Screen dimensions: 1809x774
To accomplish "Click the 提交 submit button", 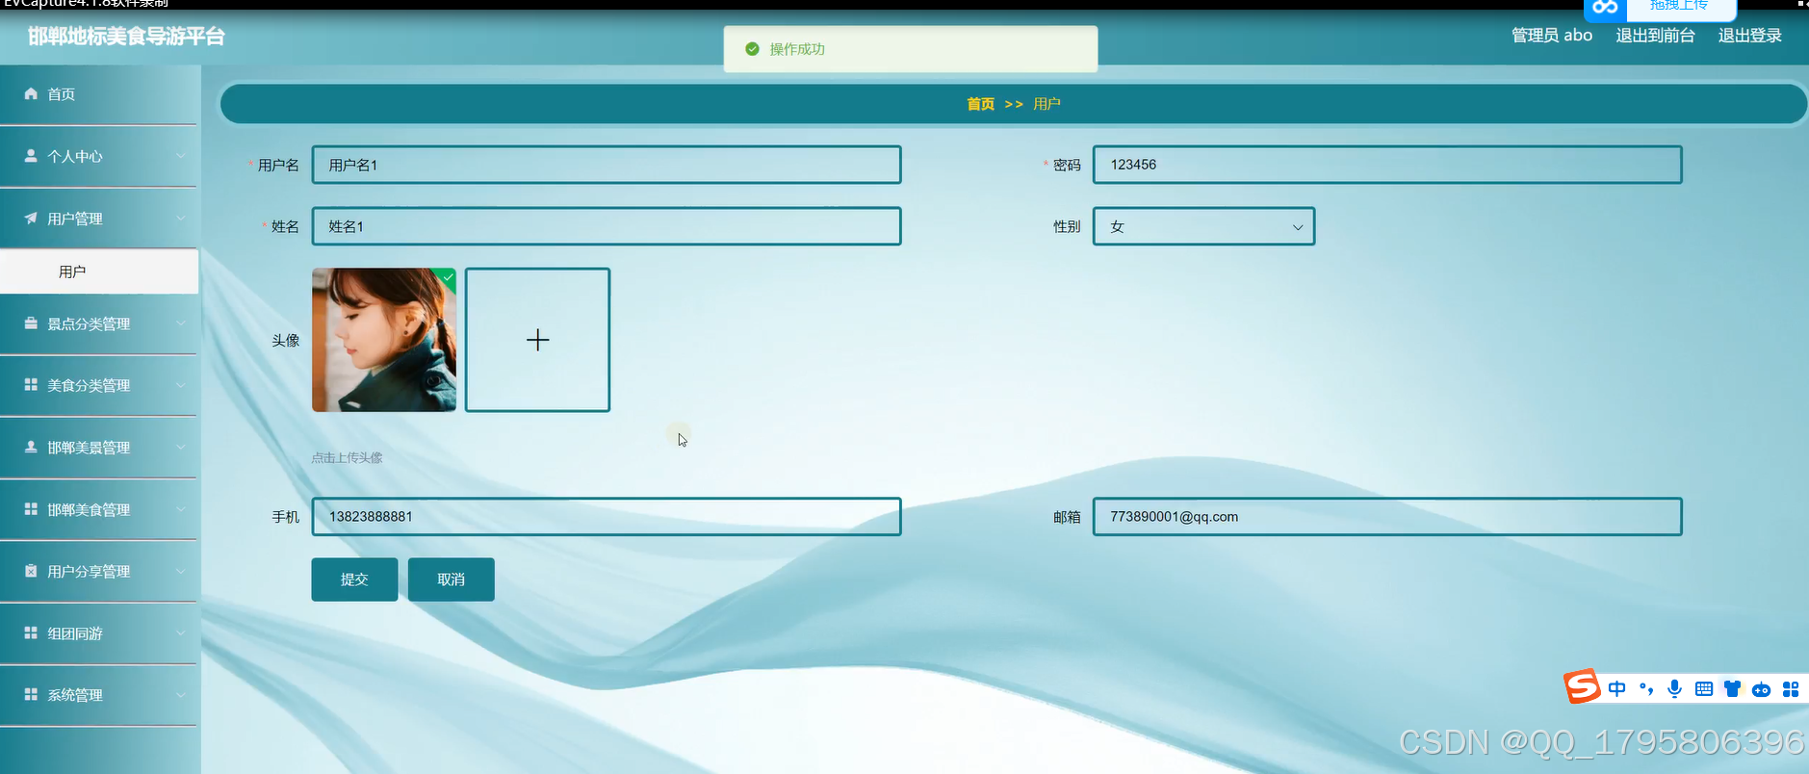I will tap(354, 580).
